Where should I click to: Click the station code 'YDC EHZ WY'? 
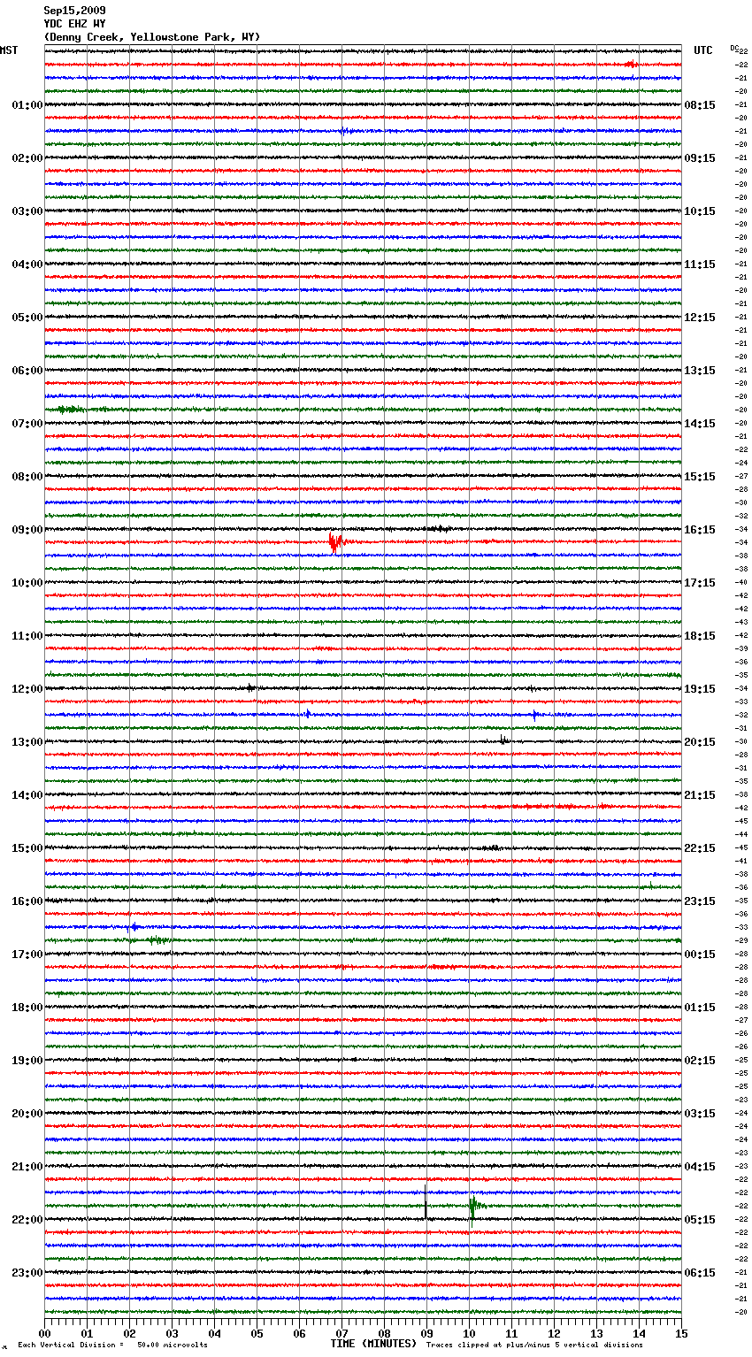pos(74,24)
